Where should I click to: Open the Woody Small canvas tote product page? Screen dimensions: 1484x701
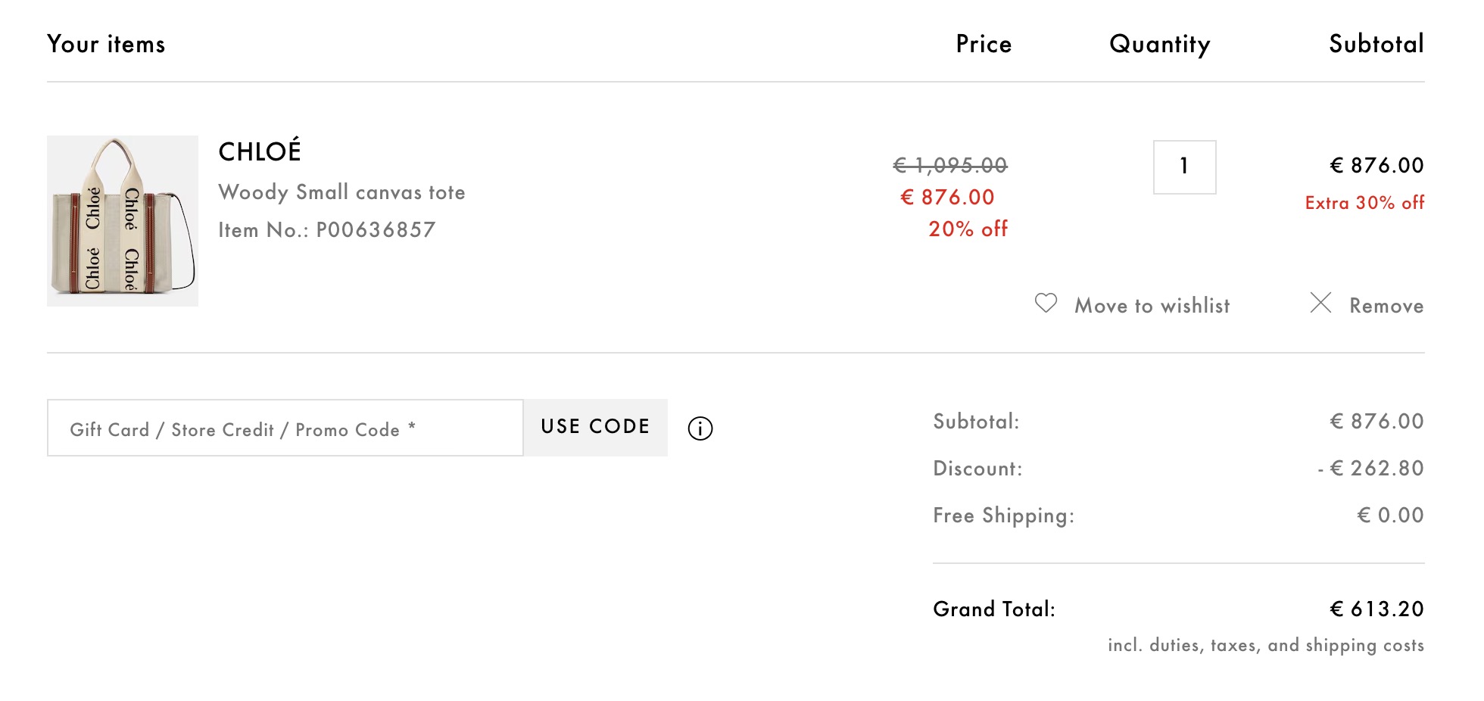(x=341, y=192)
